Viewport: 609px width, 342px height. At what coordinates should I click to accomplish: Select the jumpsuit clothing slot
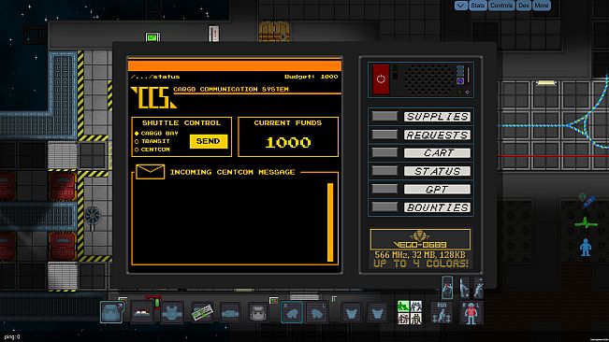coord(172,312)
